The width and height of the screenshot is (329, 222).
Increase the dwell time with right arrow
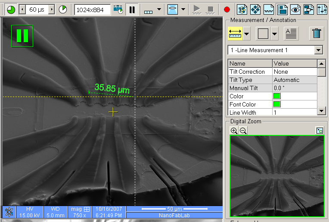52,9
